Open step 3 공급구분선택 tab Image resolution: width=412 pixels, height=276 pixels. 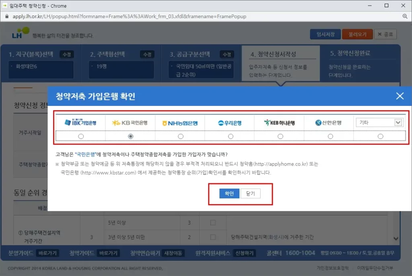click(x=190, y=55)
